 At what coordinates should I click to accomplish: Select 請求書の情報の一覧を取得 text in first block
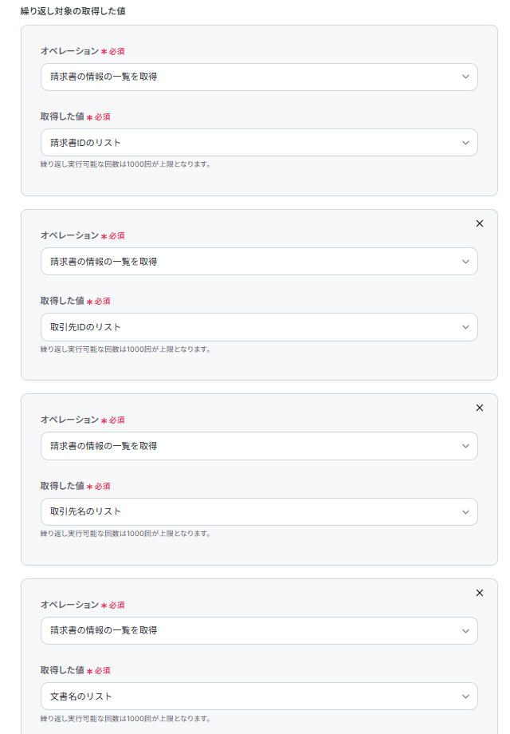[104, 77]
